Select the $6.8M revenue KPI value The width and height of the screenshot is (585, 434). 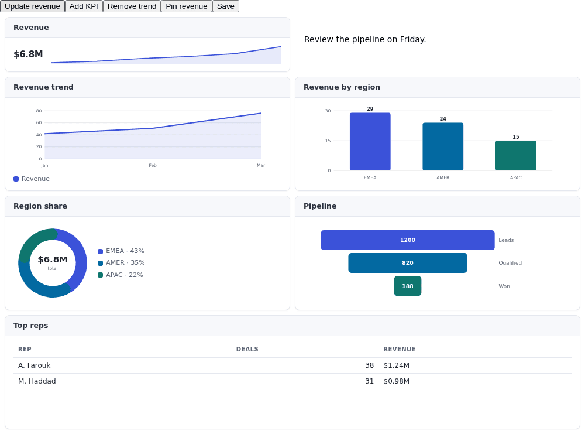tap(28, 54)
